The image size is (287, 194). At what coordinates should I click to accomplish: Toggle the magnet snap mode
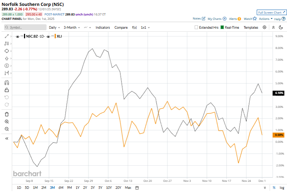7,83
